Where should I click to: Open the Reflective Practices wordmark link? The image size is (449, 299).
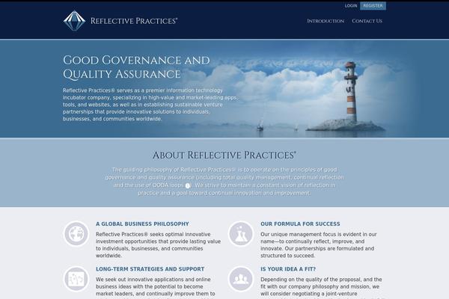point(134,21)
